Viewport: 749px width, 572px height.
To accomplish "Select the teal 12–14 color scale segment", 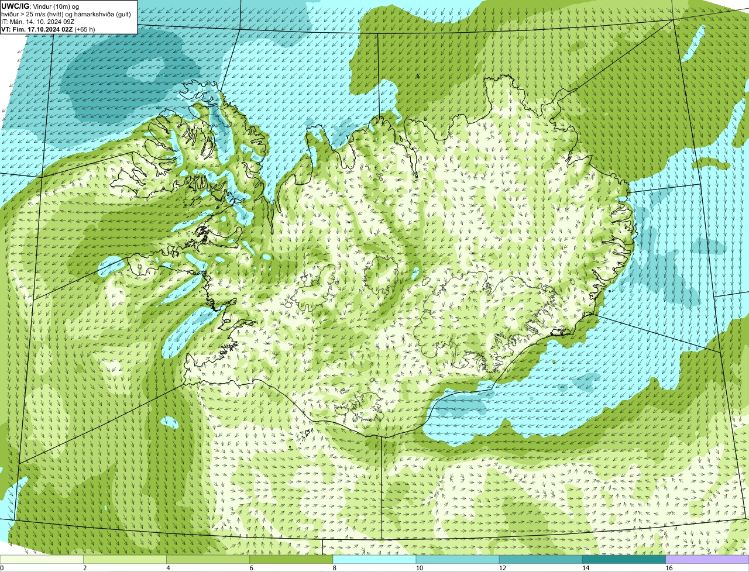I will [x=541, y=560].
